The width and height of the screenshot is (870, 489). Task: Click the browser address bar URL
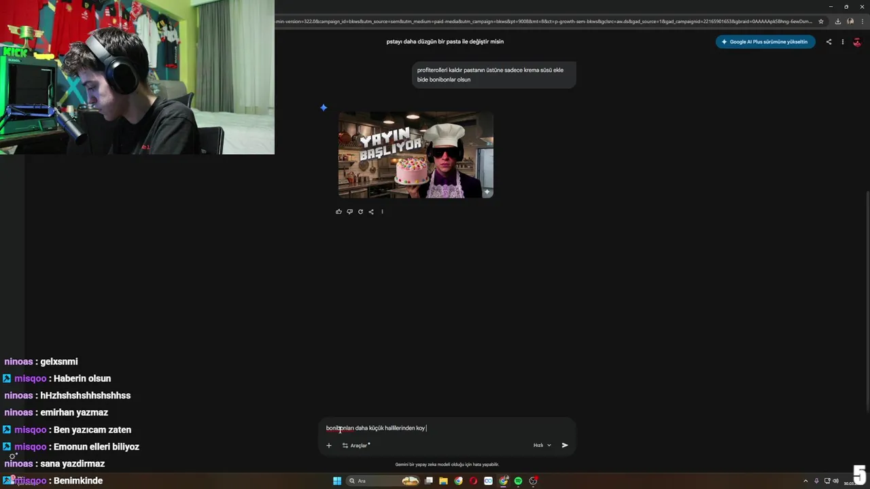[x=544, y=21]
